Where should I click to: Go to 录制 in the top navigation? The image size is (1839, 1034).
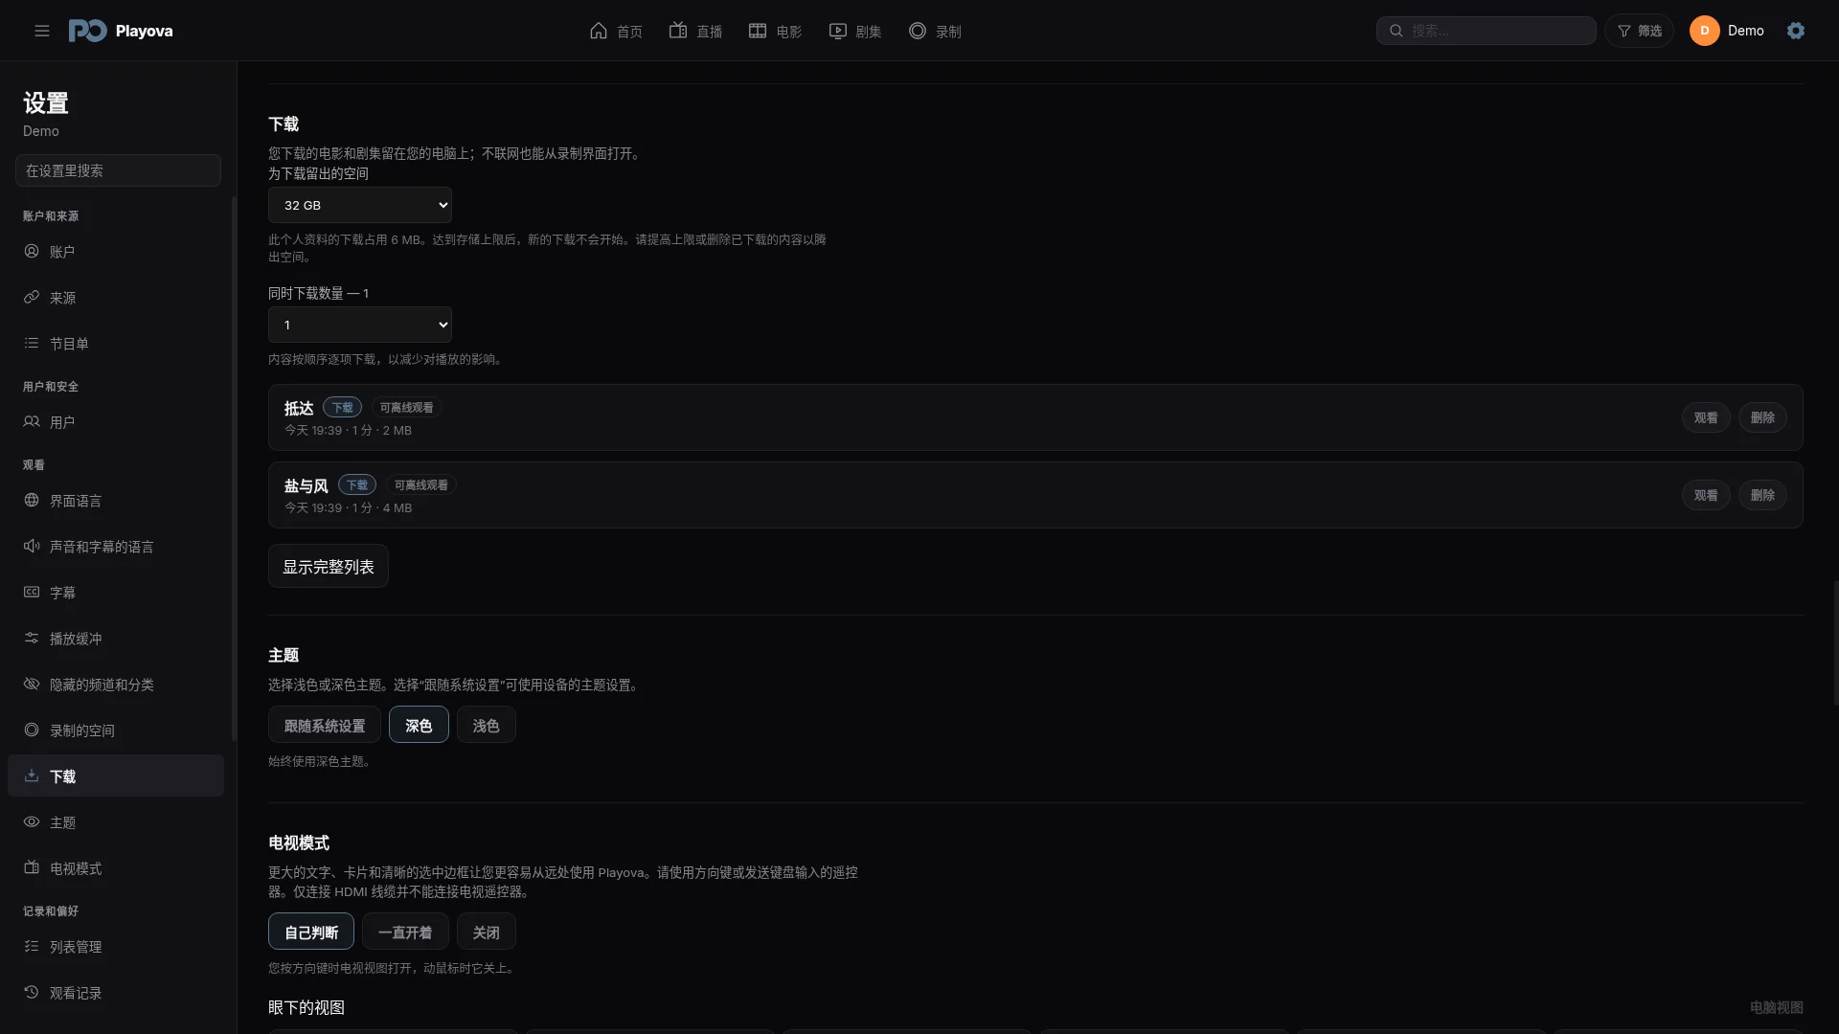click(x=934, y=31)
